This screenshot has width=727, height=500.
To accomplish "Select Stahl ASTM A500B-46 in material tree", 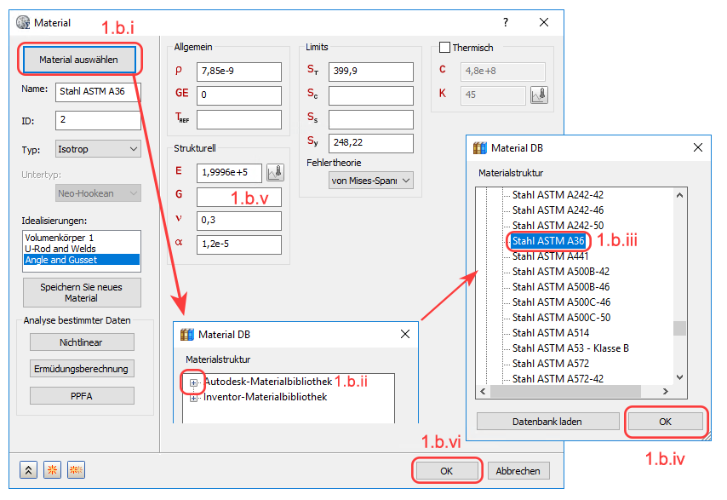I will pyautogui.click(x=561, y=287).
